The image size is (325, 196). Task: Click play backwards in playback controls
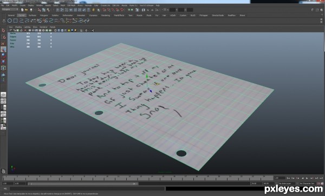(302, 178)
